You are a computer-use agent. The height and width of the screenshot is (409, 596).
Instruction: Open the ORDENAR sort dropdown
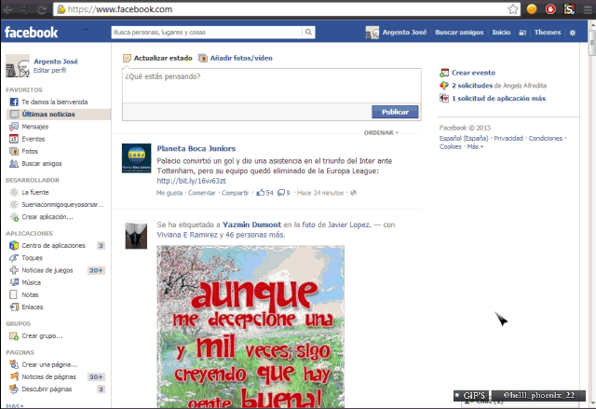(381, 132)
